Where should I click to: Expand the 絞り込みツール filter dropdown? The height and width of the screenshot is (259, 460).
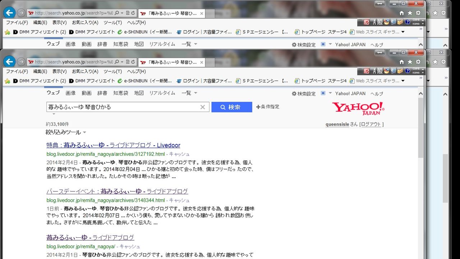(66, 132)
